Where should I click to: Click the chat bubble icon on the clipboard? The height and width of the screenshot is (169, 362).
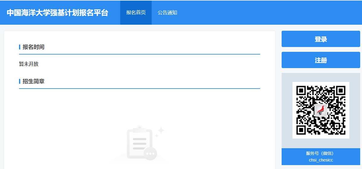pyautogui.click(x=150, y=154)
